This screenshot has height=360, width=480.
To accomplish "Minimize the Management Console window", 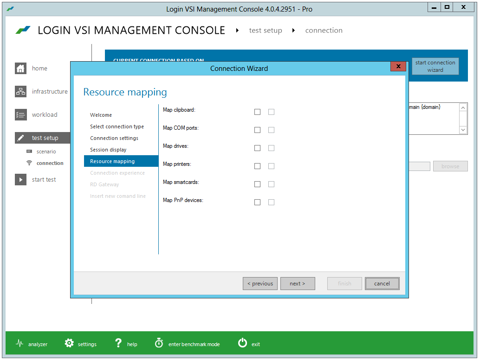I will coord(434,7).
